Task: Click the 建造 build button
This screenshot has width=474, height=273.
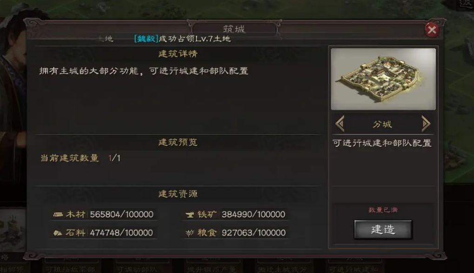Action: pyautogui.click(x=383, y=230)
